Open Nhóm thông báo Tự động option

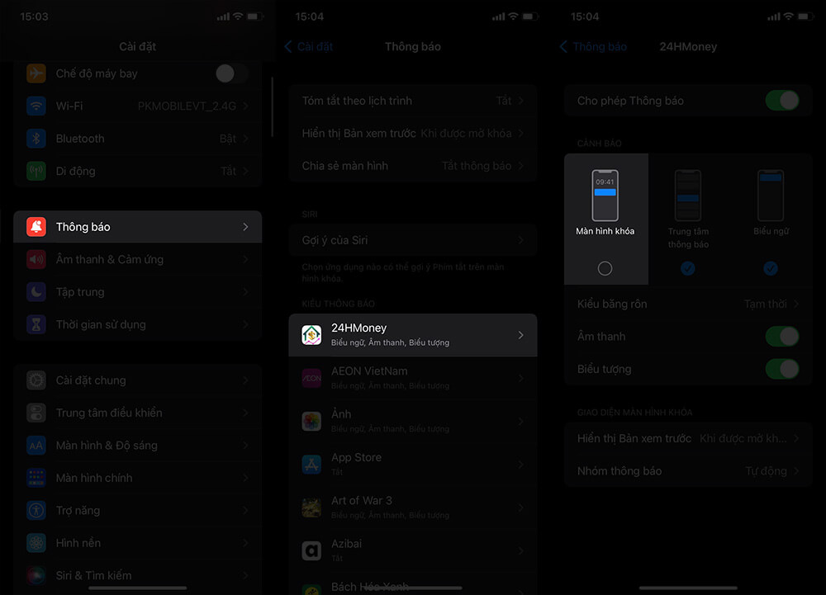pyautogui.click(x=688, y=471)
